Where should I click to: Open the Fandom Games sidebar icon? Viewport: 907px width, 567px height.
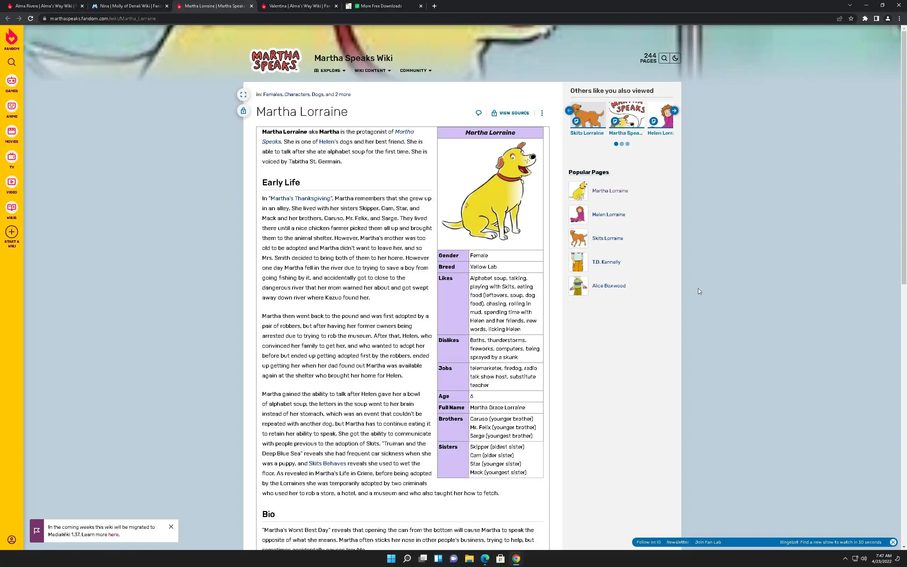pyautogui.click(x=12, y=81)
